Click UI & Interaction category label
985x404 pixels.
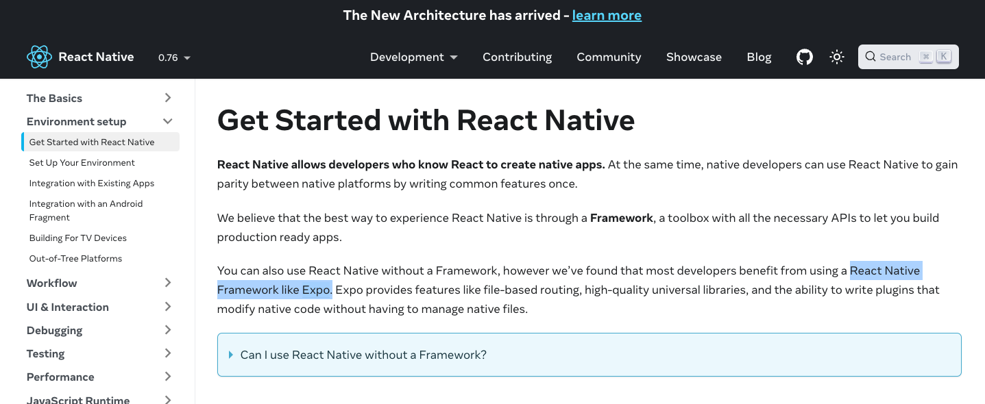click(x=67, y=307)
